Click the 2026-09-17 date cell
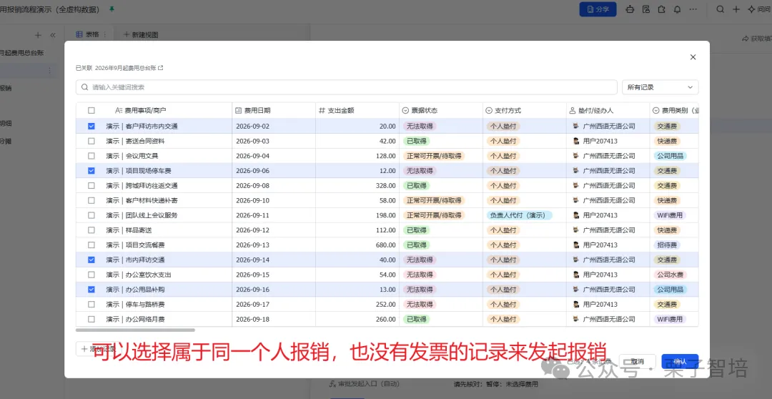This screenshot has width=772, height=399. pos(274,305)
